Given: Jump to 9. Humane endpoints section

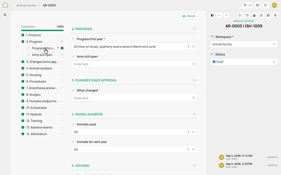Looking at the screenshot, I should point(41,101).
